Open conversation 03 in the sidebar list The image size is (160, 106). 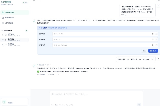tap(15, 45)
